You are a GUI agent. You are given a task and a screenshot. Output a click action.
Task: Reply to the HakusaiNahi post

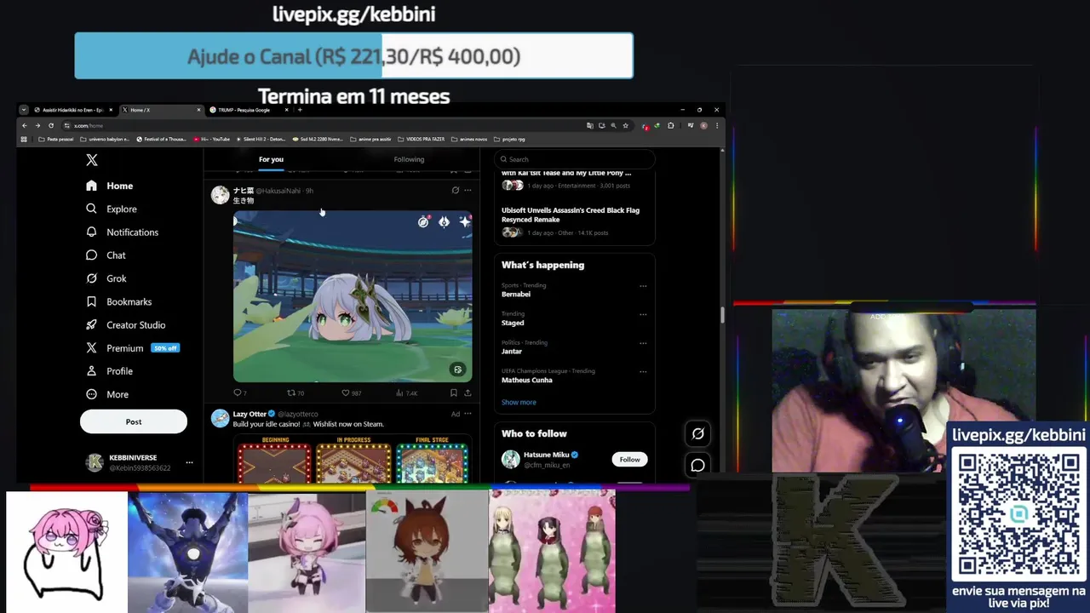[x=239, y=392]
